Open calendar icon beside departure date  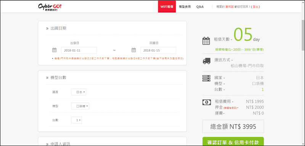coord(55,50)
